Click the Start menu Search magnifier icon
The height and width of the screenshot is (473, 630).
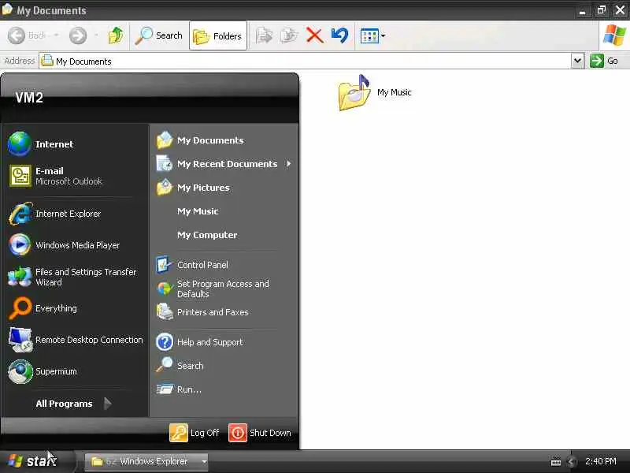click(165, 366)
